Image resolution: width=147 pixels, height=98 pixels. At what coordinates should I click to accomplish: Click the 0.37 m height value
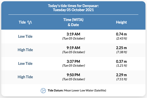point(121,62)
